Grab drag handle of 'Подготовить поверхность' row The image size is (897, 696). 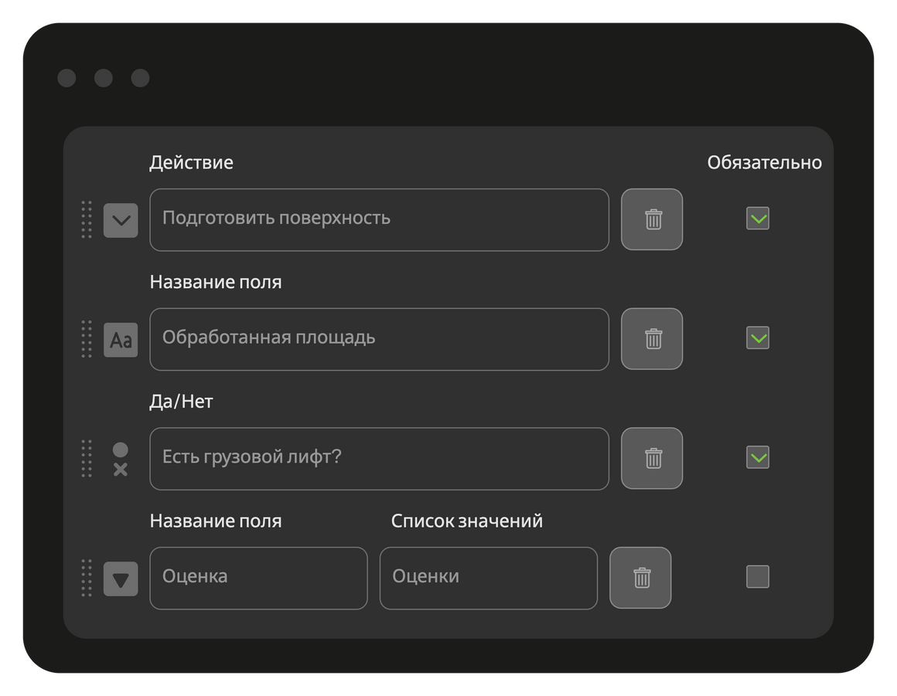pos(87,219)
